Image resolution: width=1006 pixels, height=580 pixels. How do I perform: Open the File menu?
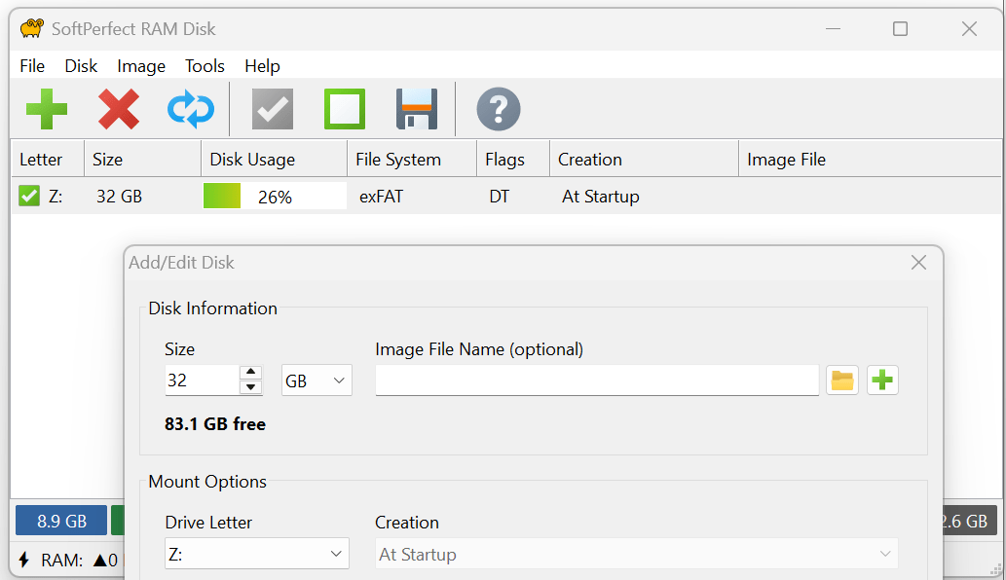click(x=32, y=66)
